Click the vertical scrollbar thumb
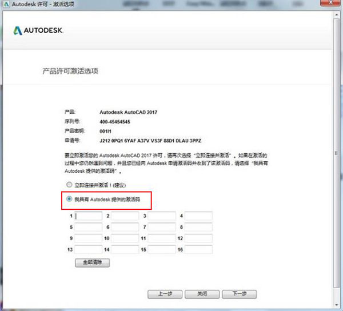 click(x=337, y=153)
